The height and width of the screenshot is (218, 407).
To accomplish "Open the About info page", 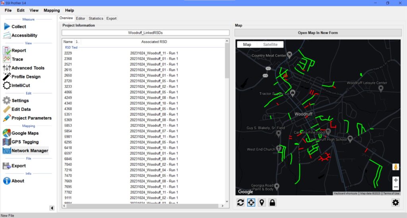I will pos(14,181).
